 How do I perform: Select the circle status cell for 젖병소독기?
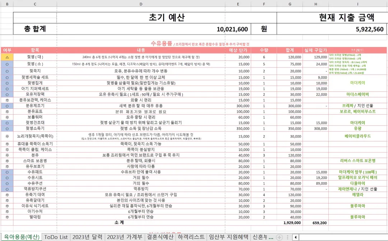(x=7, y=129)
